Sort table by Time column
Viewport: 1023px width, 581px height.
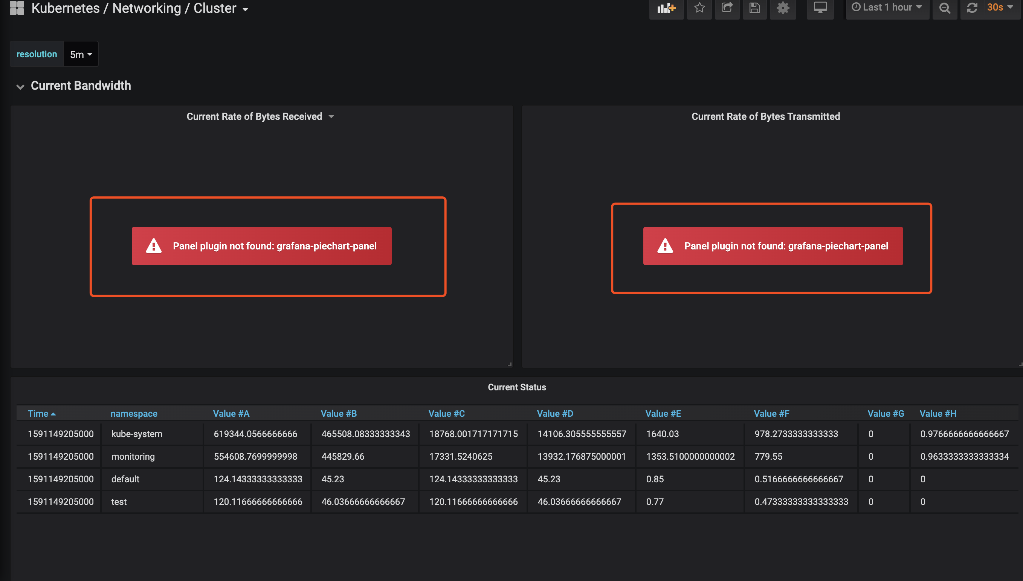(41, 413)
